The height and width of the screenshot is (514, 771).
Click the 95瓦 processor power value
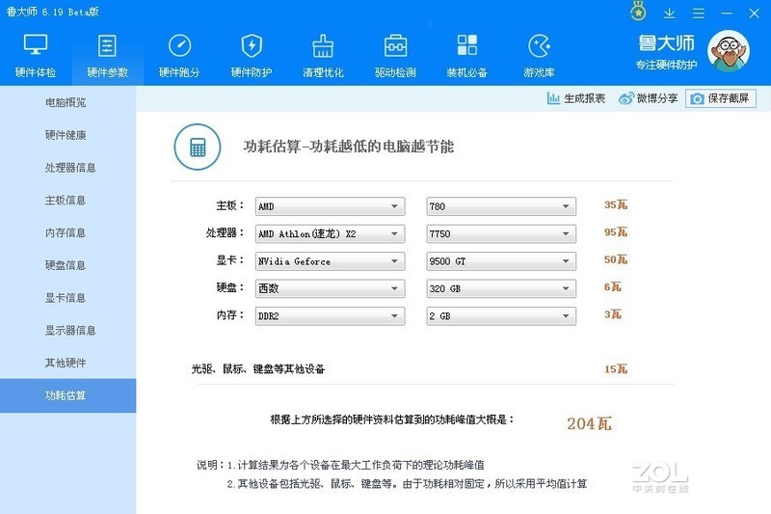[x=616, y=231]
